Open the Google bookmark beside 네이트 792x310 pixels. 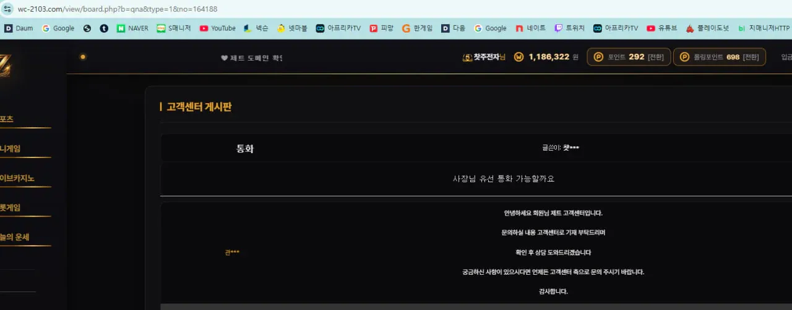[x=490, y=28]
